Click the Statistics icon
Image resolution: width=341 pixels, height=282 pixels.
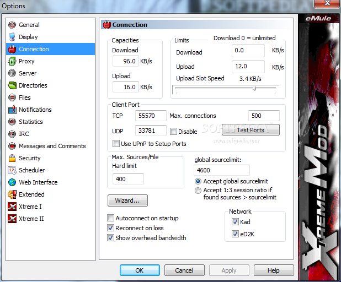[x=12, y=122]
